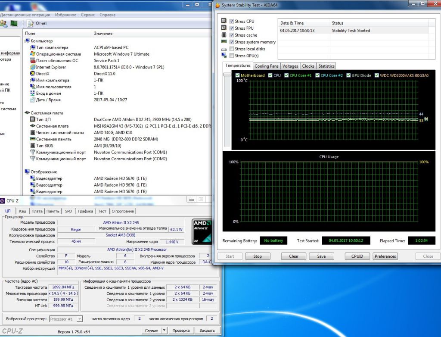The width and height of the screenshot is (441, 337).
Task: Click the first Видеоадаптер row icon
Action: coord(33,178)
